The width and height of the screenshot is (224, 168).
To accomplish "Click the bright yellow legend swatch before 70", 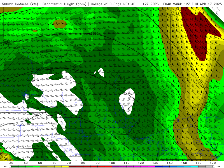I will 65,167.
